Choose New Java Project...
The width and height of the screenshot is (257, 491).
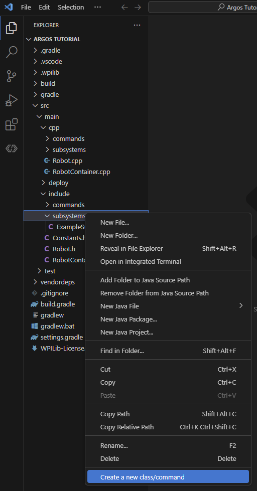(x=168, y=332)
